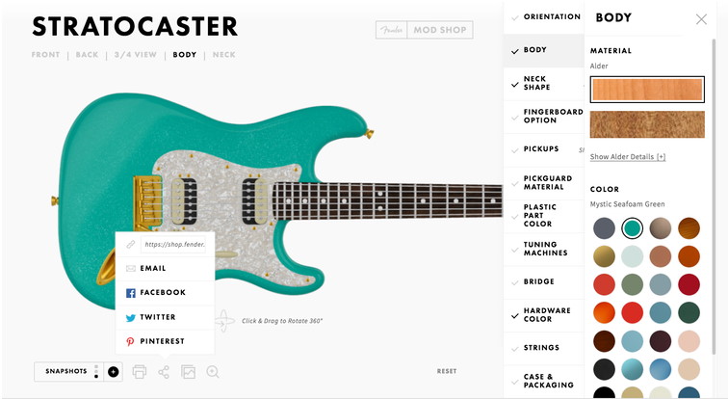728x399 pixels.
Task: Click the share icon below the guitar
Action: (x=164, y=372)
